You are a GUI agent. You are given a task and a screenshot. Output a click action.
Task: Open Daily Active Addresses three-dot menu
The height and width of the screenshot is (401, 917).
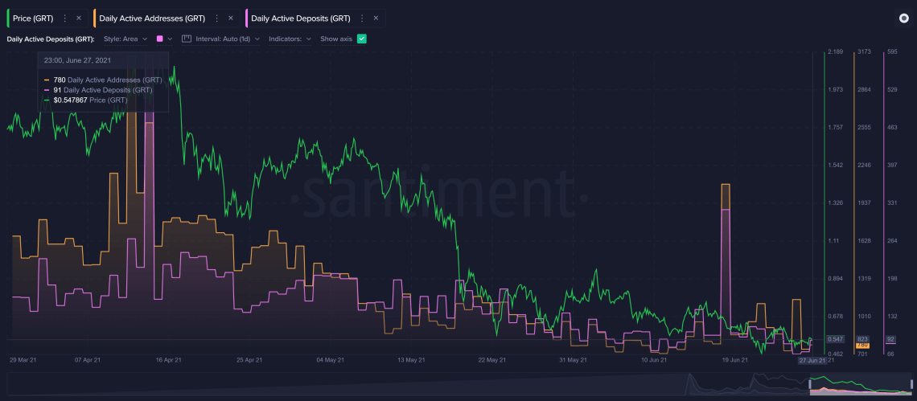217,18
